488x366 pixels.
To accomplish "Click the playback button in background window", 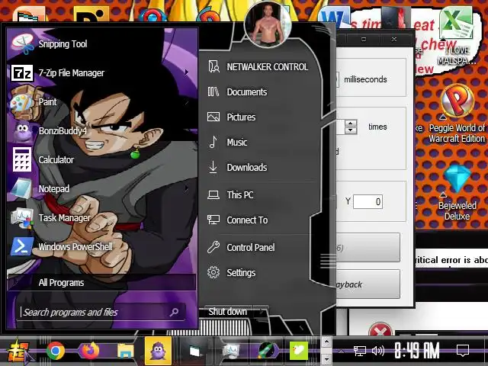I will [368, 284].
